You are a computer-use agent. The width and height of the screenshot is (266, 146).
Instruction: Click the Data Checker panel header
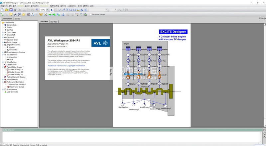[132, 130]
